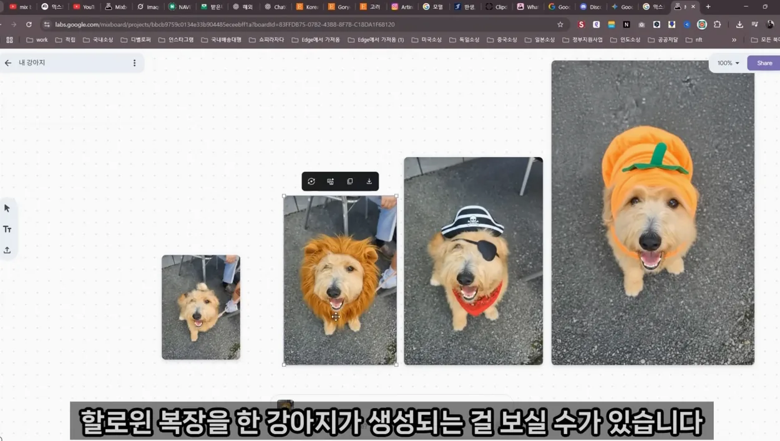
Task: Open the 디벨로퍼 bookmarks folder
Action: tap(135, 40)
